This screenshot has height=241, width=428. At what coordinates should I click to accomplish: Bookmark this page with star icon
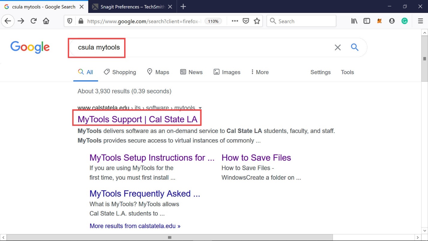(257, 21)
